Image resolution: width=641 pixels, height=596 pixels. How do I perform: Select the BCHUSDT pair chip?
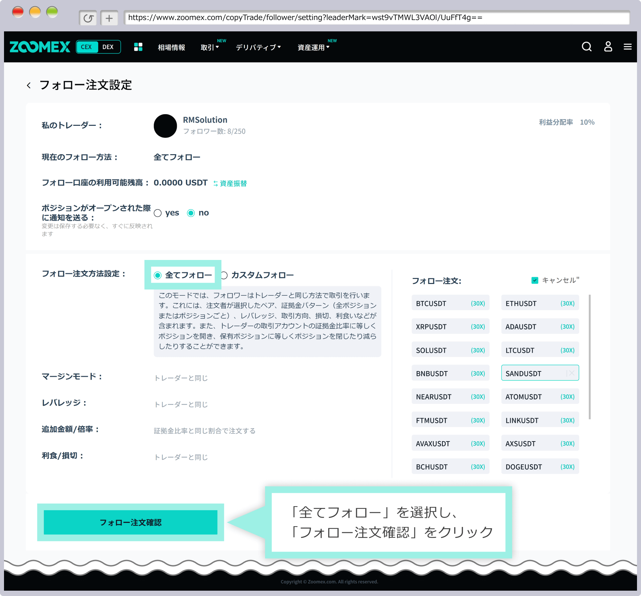450,467
